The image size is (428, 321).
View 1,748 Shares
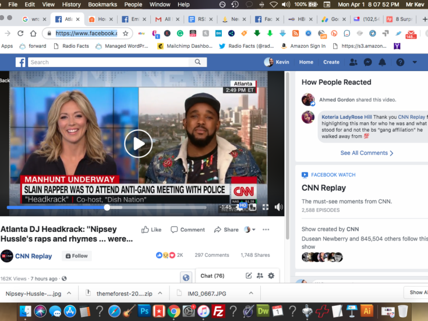(255, 255)
